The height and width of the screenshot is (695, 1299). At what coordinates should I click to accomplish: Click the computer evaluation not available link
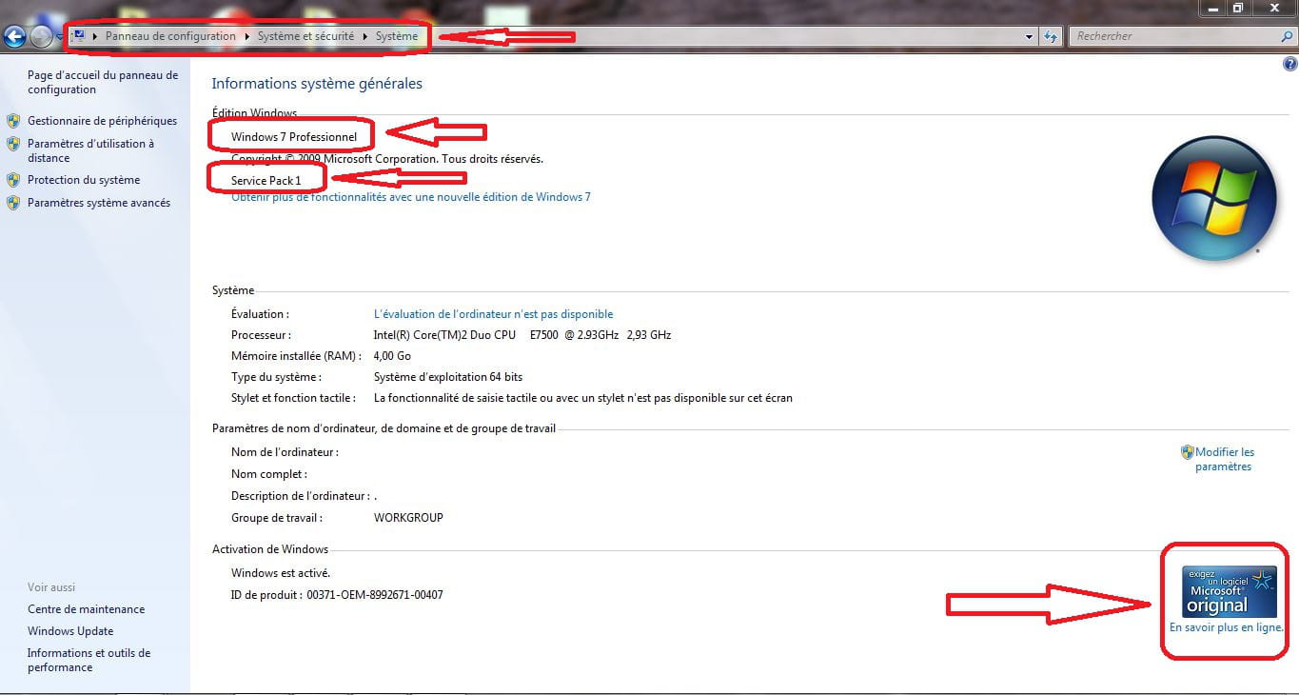493,314
